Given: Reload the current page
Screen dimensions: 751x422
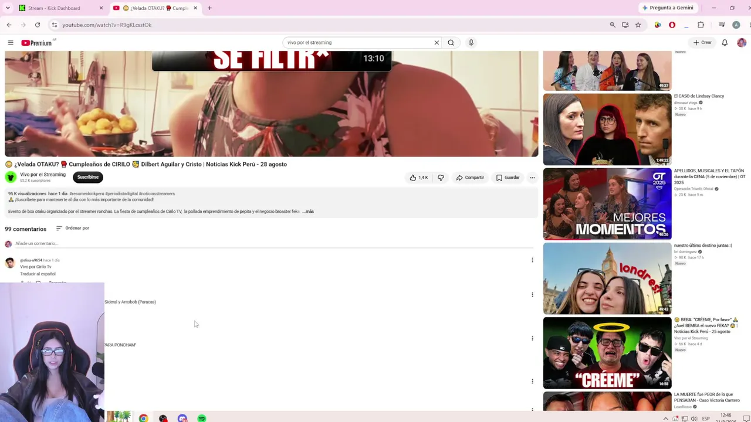Looking at the screenshot, I should pyautogui.click(x=38, y=25).
